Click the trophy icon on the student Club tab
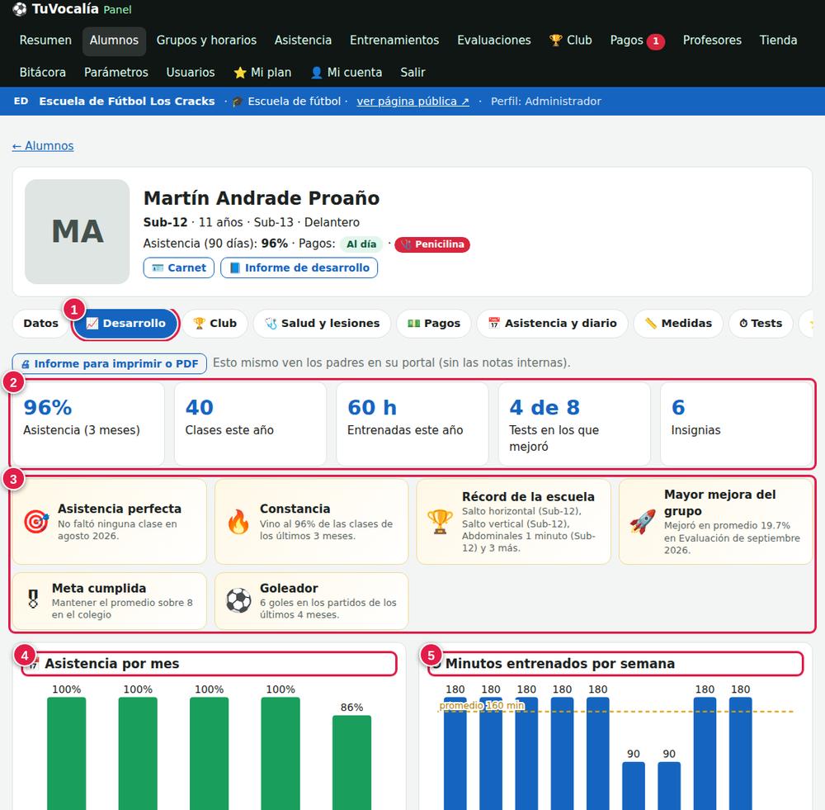The width and height of the screenshot is (825, 810). 199,324
